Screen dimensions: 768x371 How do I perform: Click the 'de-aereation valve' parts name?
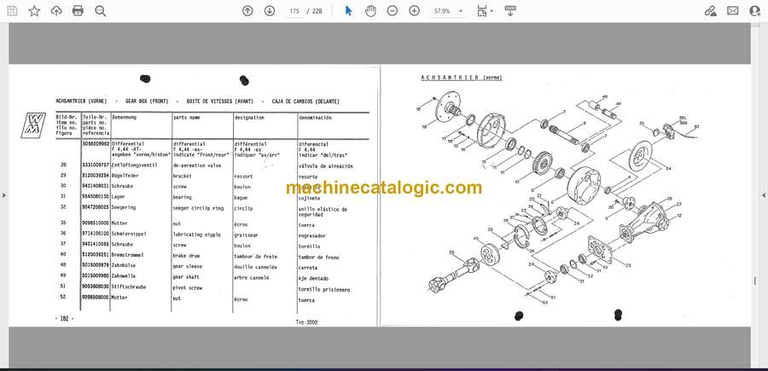[196, 166]
